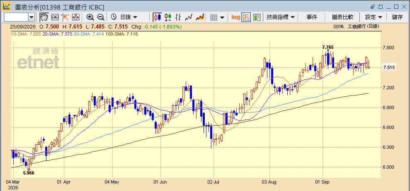This screenshot has width=410, height=191.
Task: Click the 事件 button
Action: (x=312, y=17)
